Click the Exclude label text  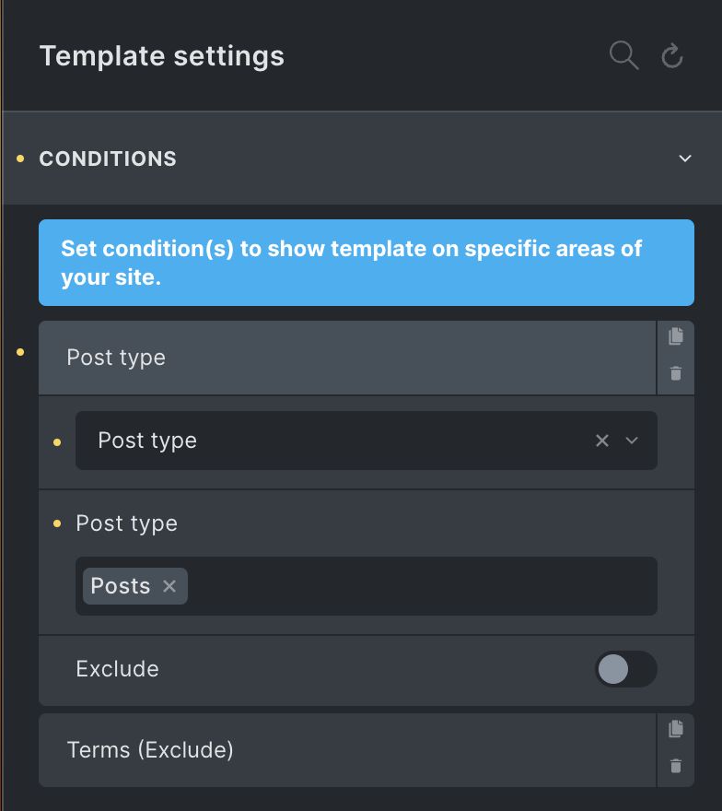(117, 669)
